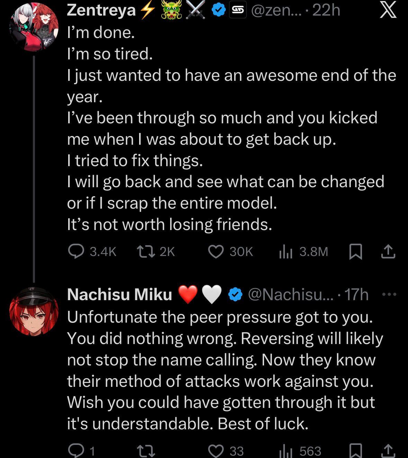Viewport: 408px width, 458px height.
Task: Click the @Nachisu handle
Action: click(x=289, y=295)
